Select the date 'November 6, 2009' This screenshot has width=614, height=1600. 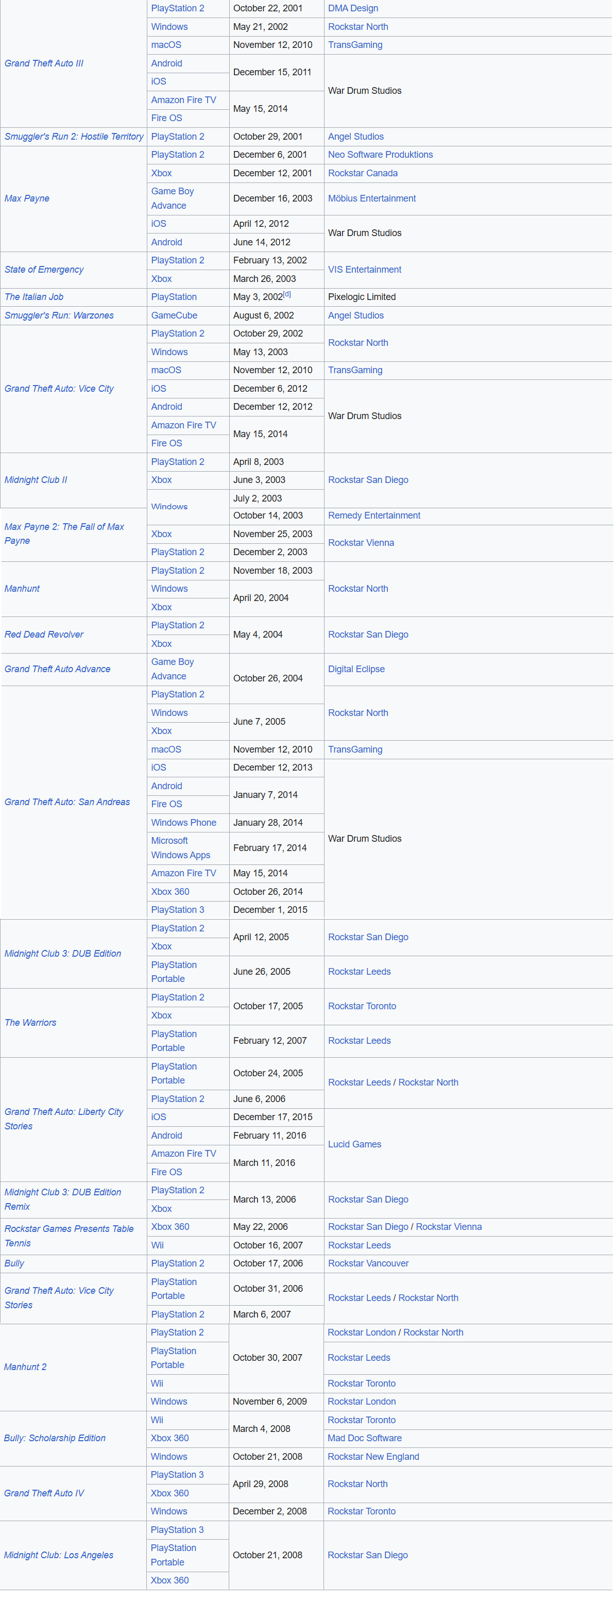269,1401
